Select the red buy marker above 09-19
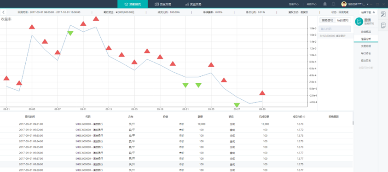 160,57
